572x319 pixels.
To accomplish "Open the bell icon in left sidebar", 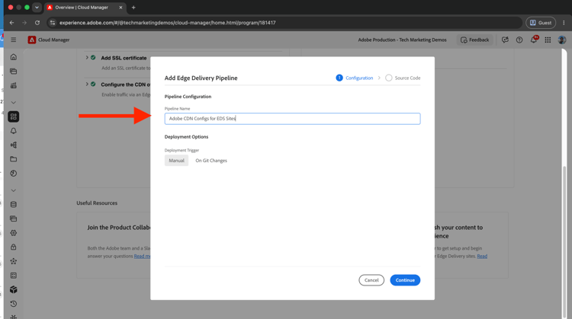I will [14, 131].
